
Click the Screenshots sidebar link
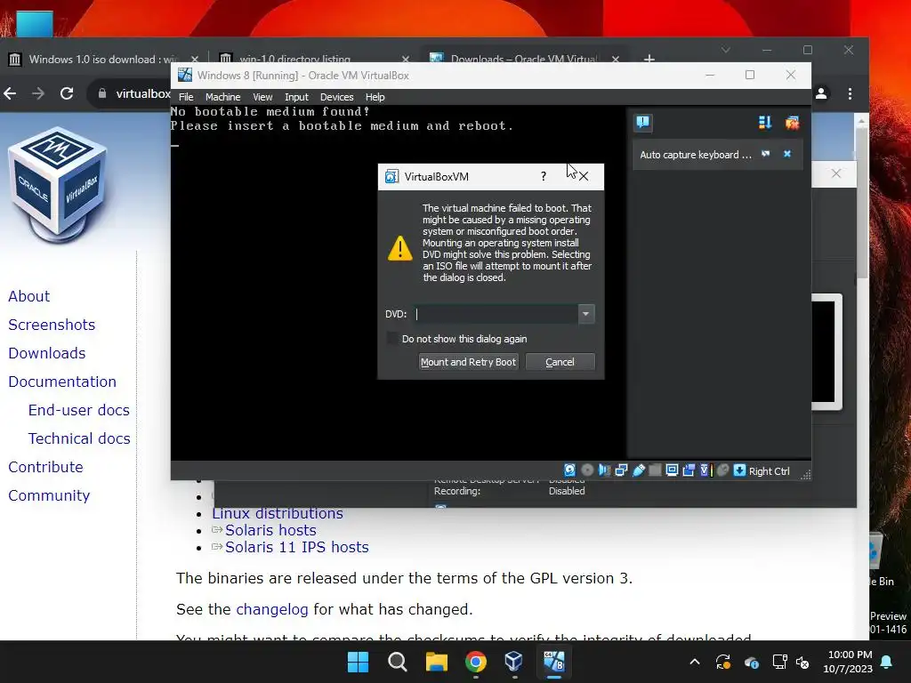coord(52,325)
